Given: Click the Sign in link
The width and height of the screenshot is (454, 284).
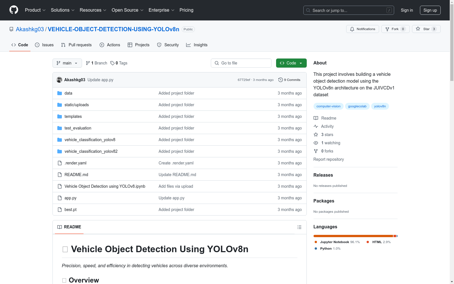Looking at the screenshot, I should [407, 10].
